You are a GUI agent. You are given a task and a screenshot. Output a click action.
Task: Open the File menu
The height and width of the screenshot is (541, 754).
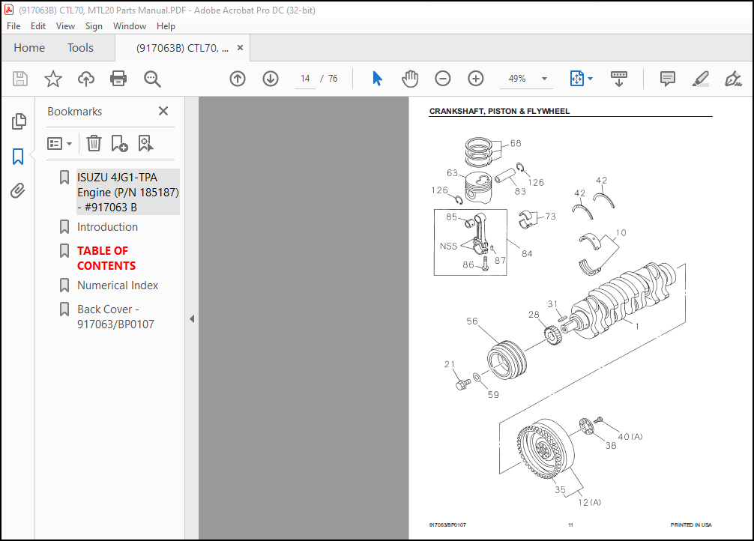coord(13,26)
